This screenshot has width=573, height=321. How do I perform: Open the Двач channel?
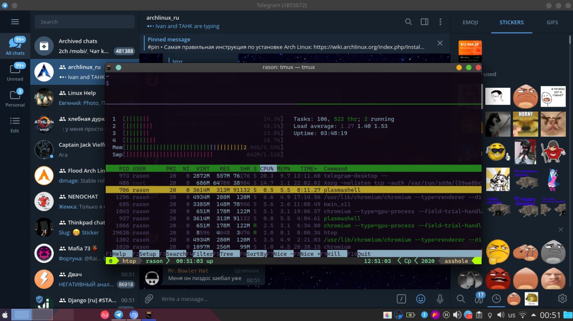point(85,279)
